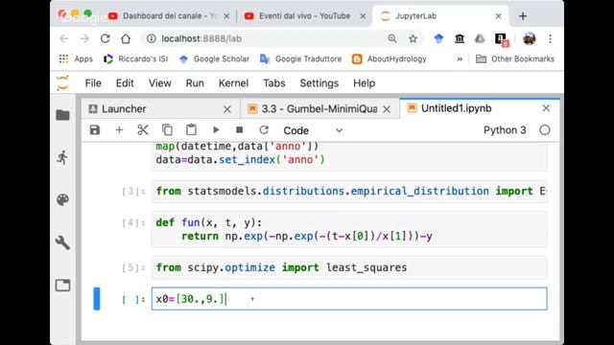Click the kernel status circle indicator
Image resolution: width=614 pixels, height=345 pixels.
pyautogui.click(x=544, y=130)
